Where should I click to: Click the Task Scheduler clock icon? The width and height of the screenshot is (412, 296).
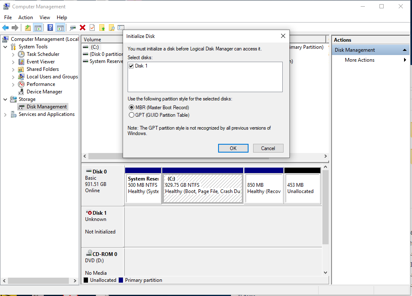click(21, 54)
